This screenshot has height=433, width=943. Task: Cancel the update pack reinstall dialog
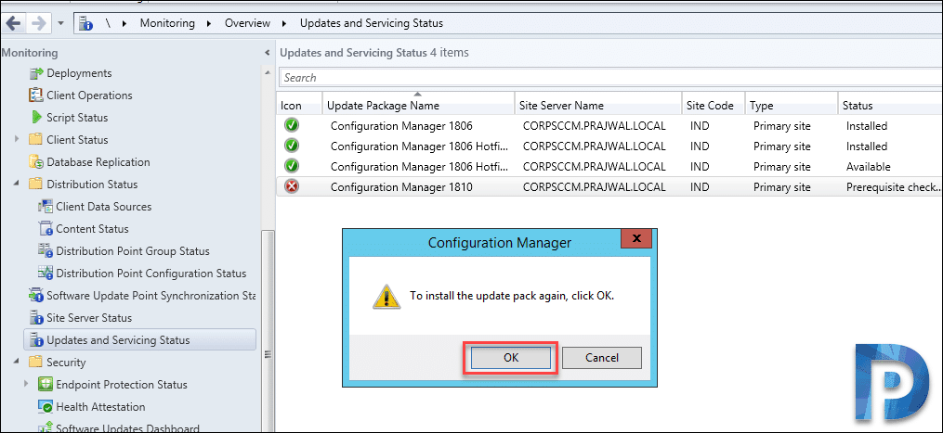602,358
